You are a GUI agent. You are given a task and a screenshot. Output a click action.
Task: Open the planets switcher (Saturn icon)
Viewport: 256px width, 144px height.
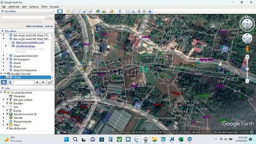point(112,11)
